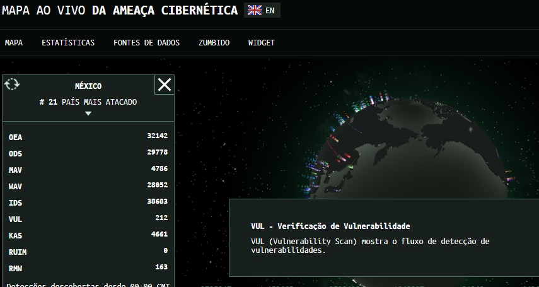Select the WAV detection row
539x287 pixels.
tap(88, 186)
